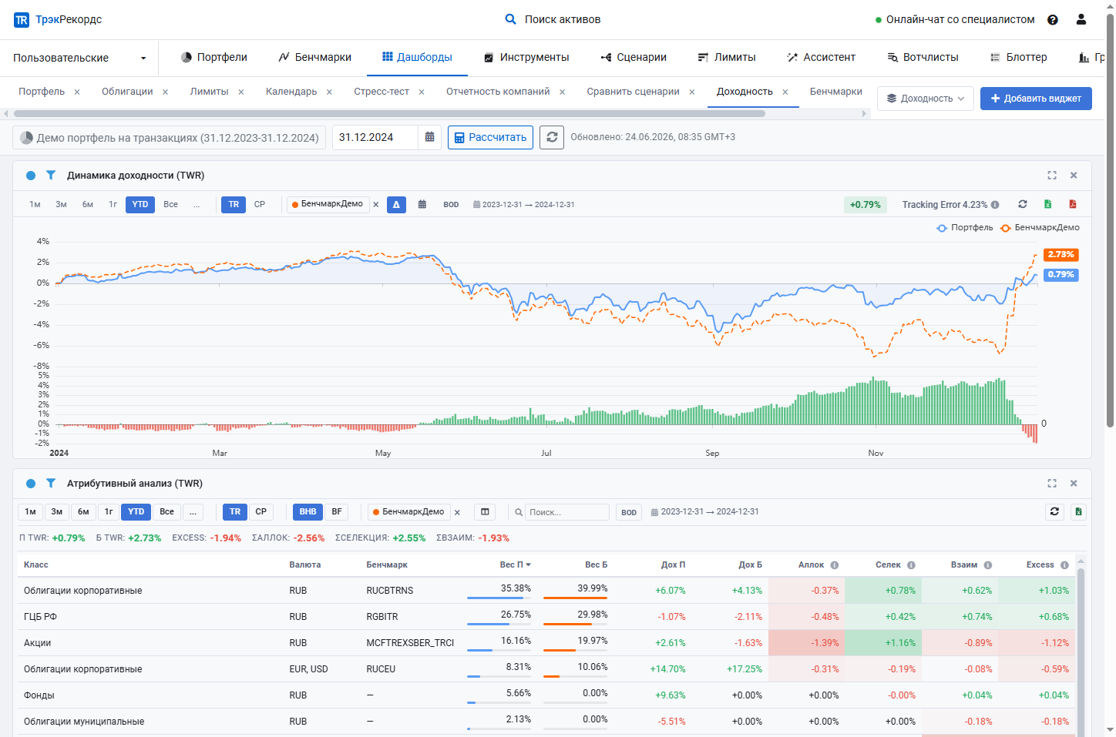Export Динамика доходности chart to Excel

[x=1048, y=204]
